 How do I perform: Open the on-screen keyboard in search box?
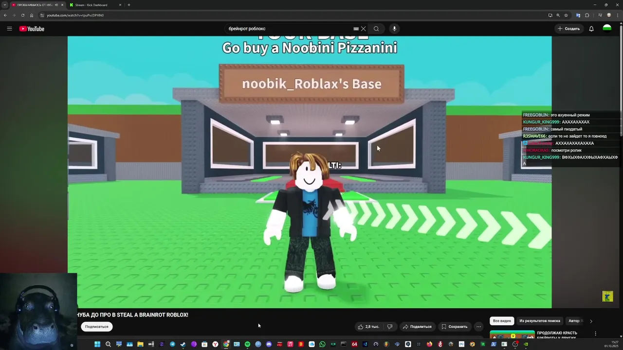pos(356,29)
